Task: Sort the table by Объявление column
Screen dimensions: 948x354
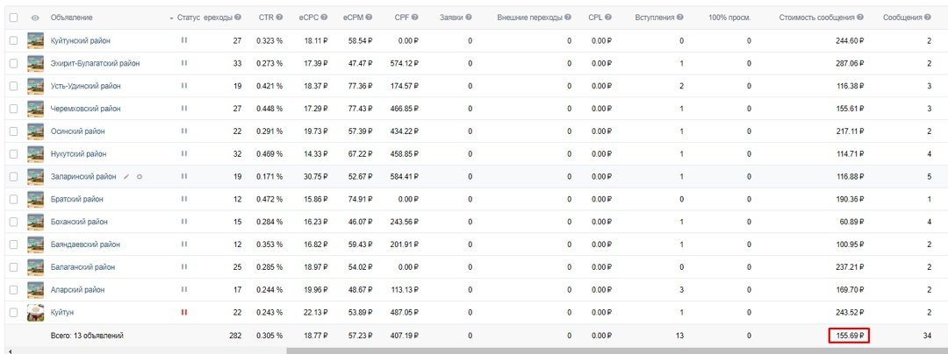Action: click(x=71, y=18)
